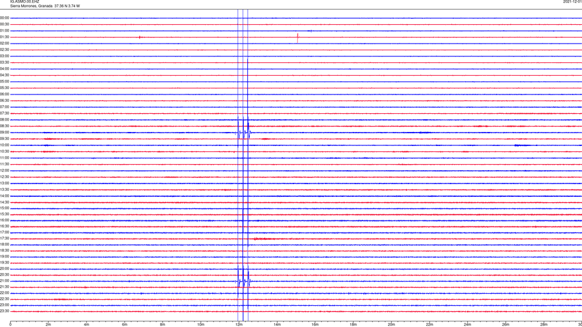Screen dimensions: 582x327
Task: Click the '22:00' time label
Action: 4,293
